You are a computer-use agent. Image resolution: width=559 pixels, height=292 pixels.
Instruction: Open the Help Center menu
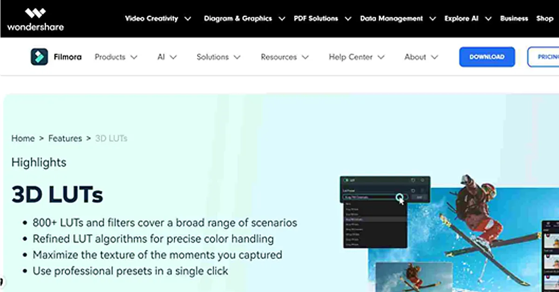[x=357, y=57]
